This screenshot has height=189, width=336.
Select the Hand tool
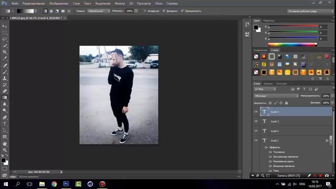pos(5,143)
